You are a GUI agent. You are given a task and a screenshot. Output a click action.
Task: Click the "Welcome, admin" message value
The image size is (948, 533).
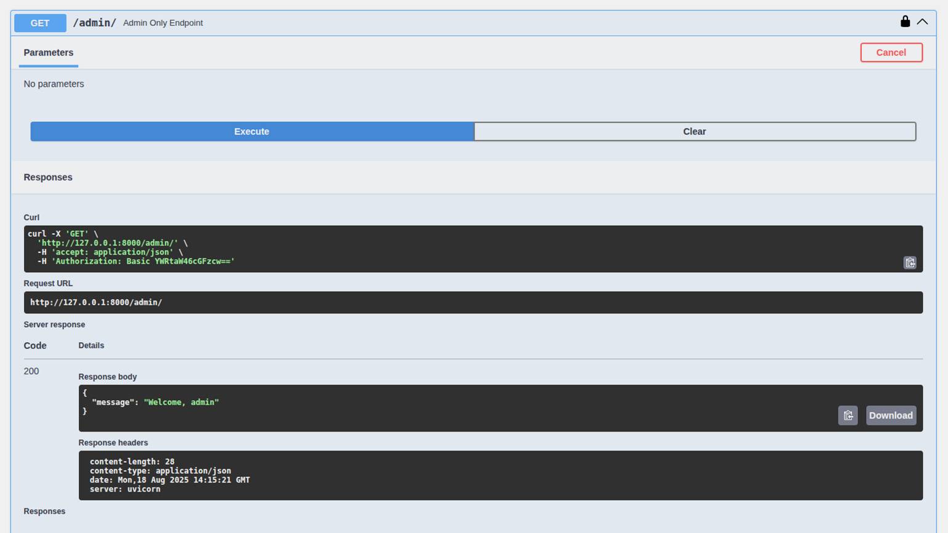click(181, 403)
